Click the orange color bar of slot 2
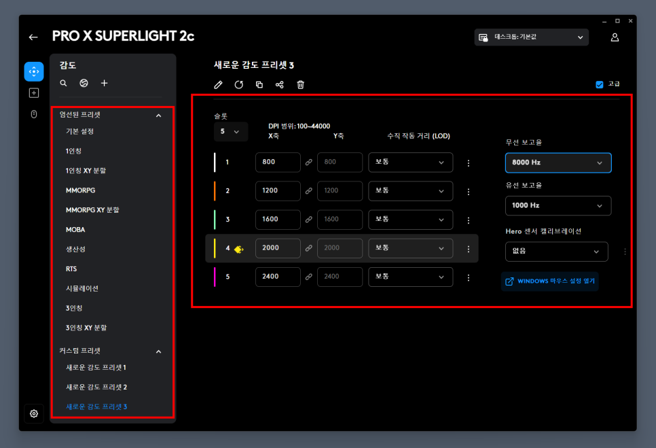Image resolution: width=656 pixels, height=448 pixels. pyautogui.click(x=215, y=191)
